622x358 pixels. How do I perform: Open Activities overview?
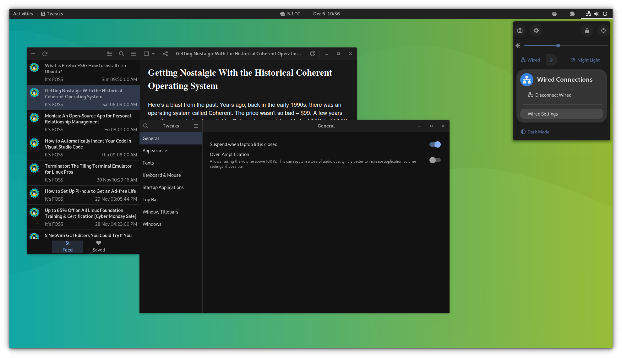[23, 14]
